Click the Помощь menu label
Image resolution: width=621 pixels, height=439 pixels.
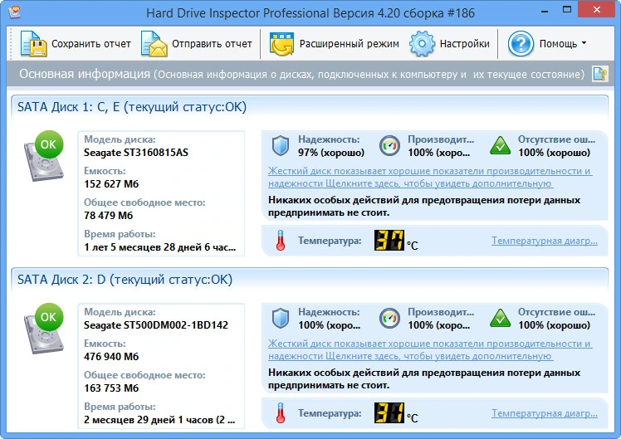(558, 43)
